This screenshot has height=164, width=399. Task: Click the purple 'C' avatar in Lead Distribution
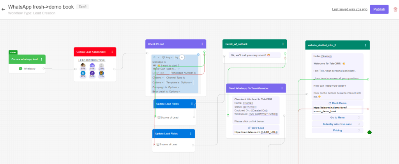point(92,73)
